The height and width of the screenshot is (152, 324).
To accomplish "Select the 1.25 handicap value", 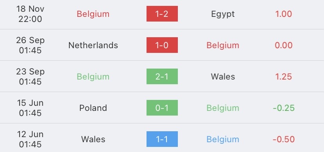I will 284,77.
